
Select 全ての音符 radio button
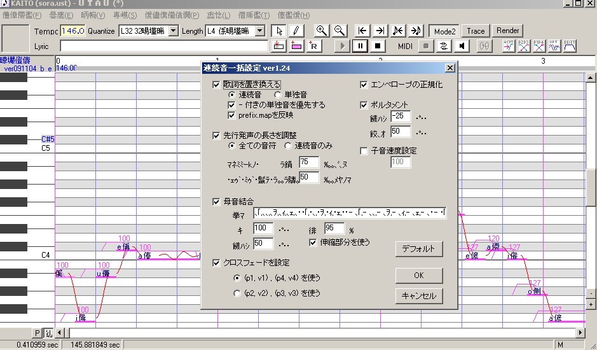click(232, 146)
